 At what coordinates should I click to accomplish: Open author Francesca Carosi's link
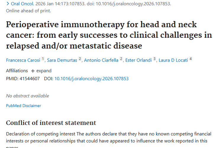[x=23, y=60]
